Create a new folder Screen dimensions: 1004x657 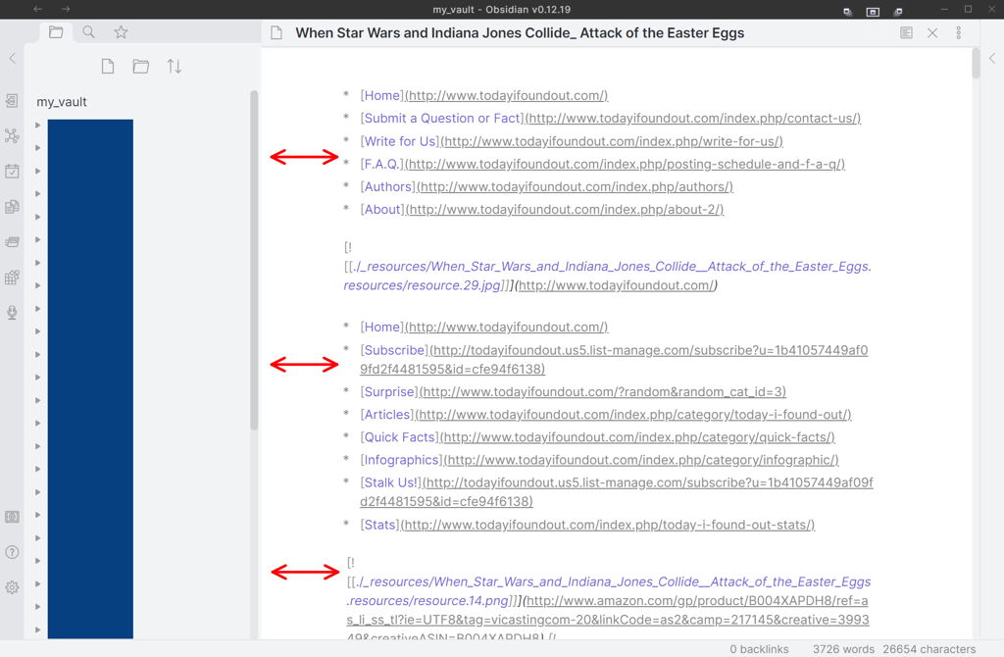[141, 66]
